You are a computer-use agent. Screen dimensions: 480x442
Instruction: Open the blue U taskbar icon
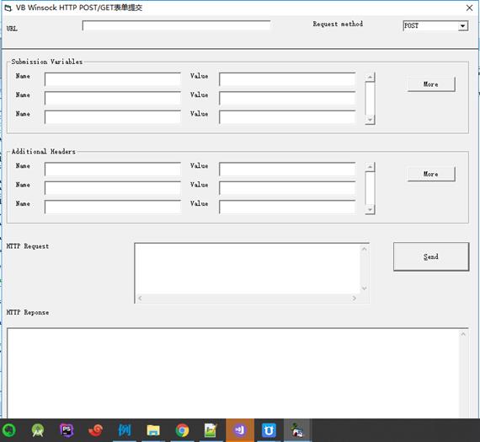pyautogui.click(x=269, y=430)
